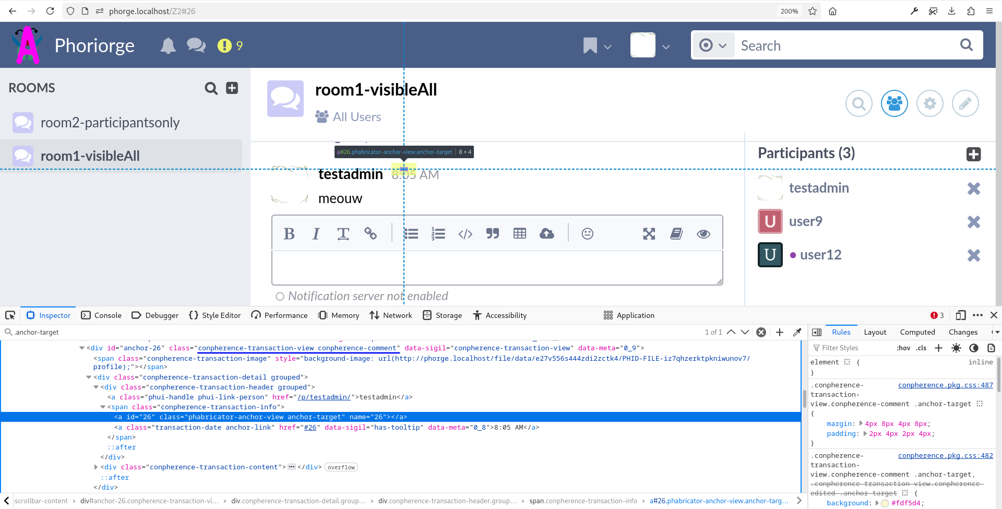1002x509 pixels.
Task: Collapse the conpherence-transaction-detail node
Action: (89, 377)
